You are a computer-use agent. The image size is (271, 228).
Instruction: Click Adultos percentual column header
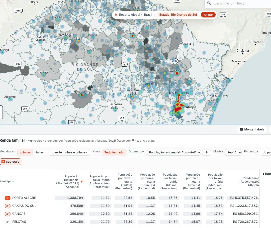124,181
